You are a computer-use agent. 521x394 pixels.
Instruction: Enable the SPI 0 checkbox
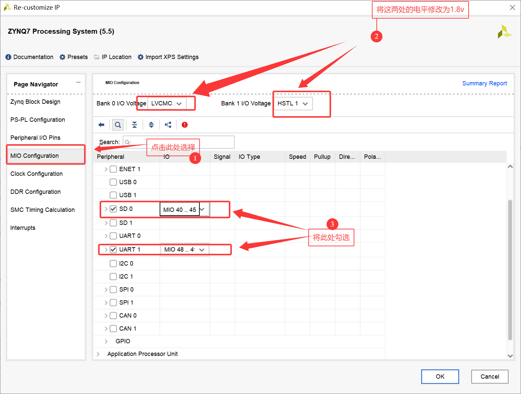[x=113, y=290]
